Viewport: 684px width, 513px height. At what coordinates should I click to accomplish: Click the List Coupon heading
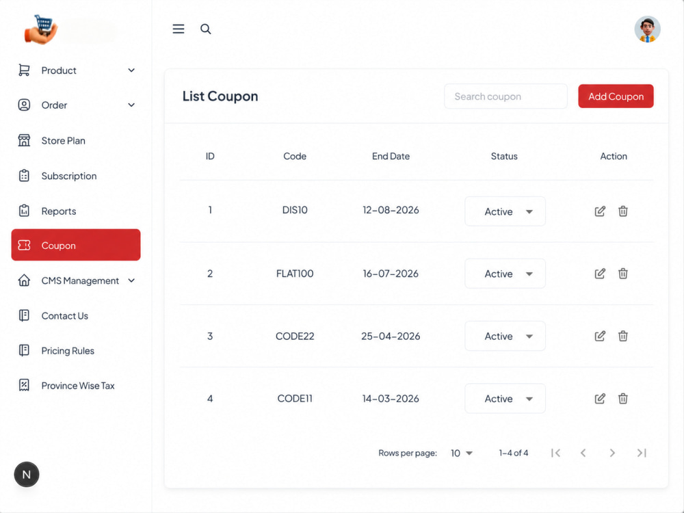click(220, 96)
